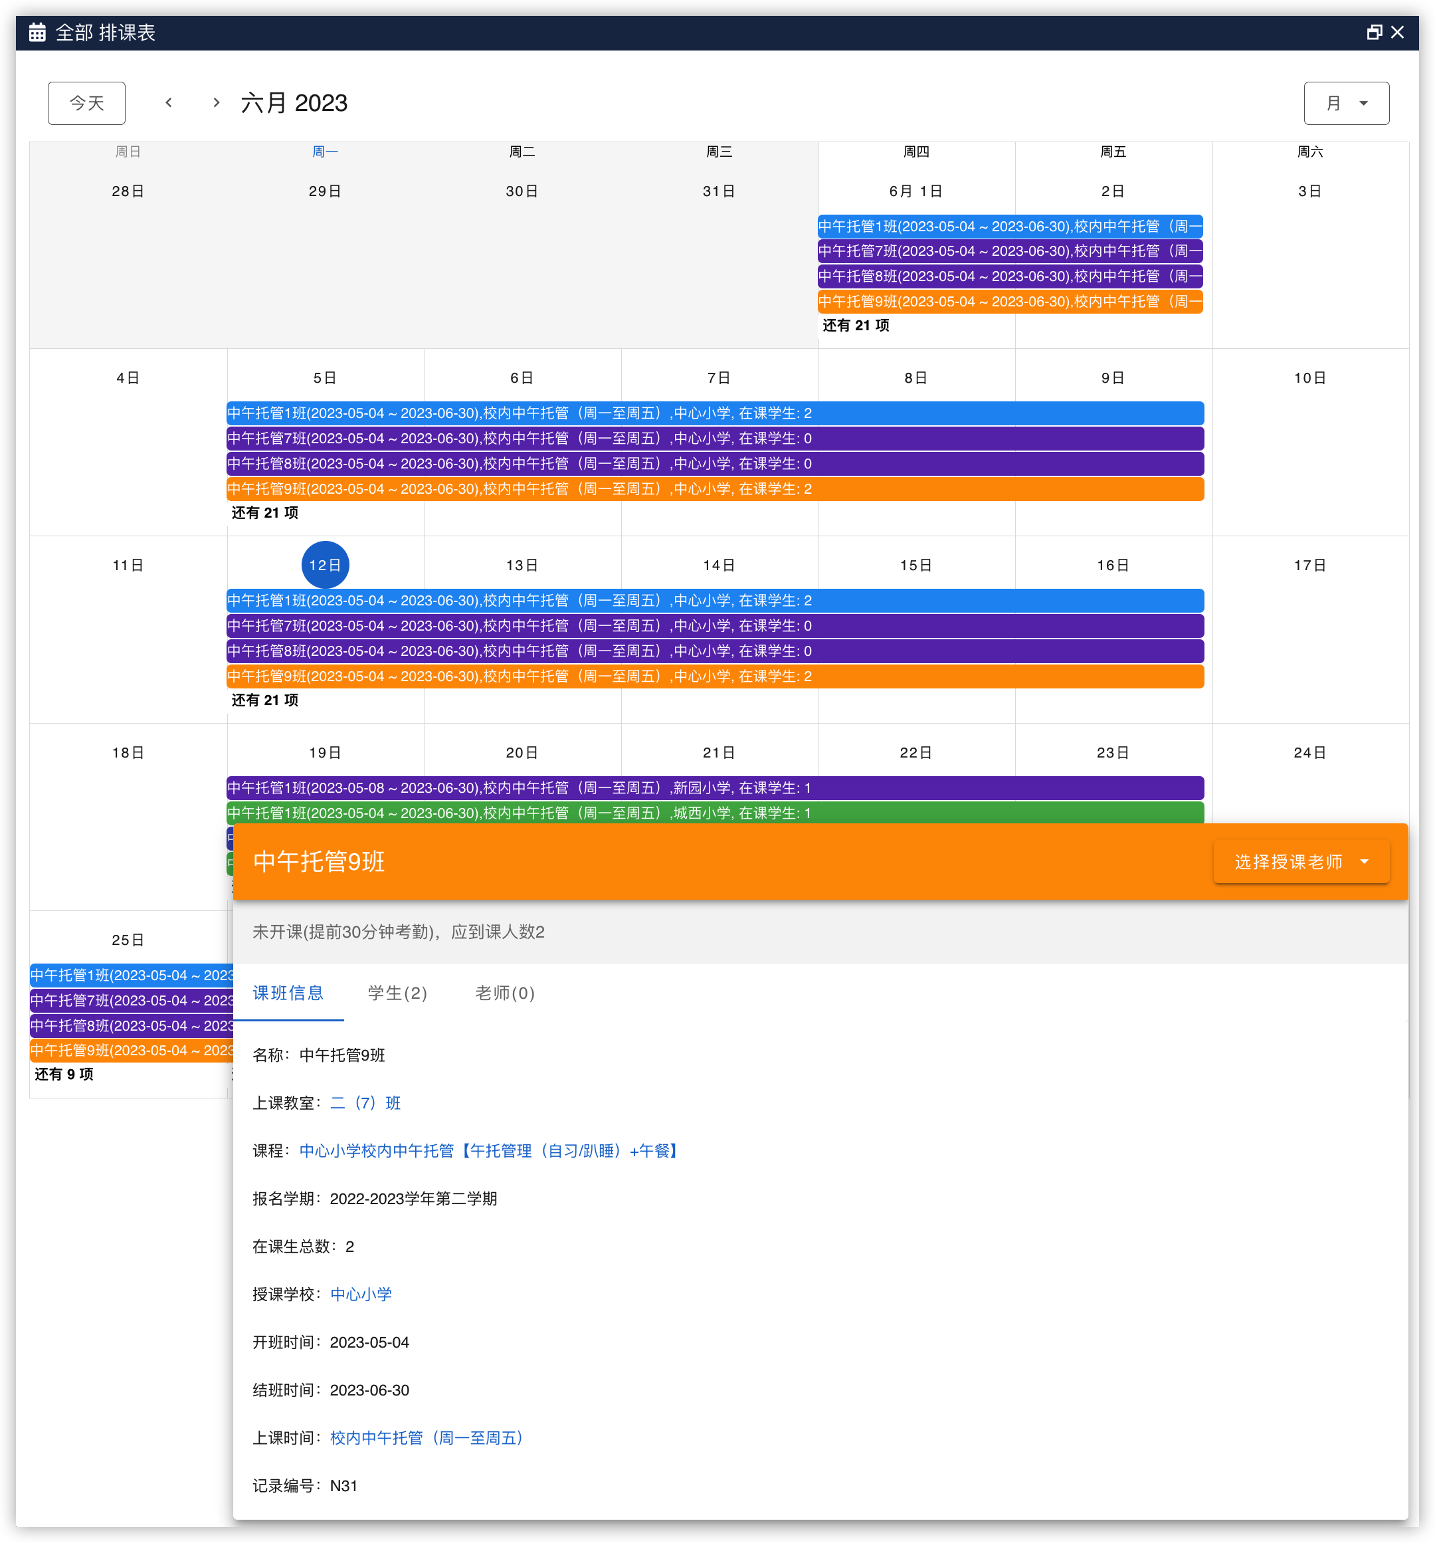This screenshot has width=1435, height=1543.
Task: Open the 中心小学校内中午托管 course link
Action: point(490,1151)
